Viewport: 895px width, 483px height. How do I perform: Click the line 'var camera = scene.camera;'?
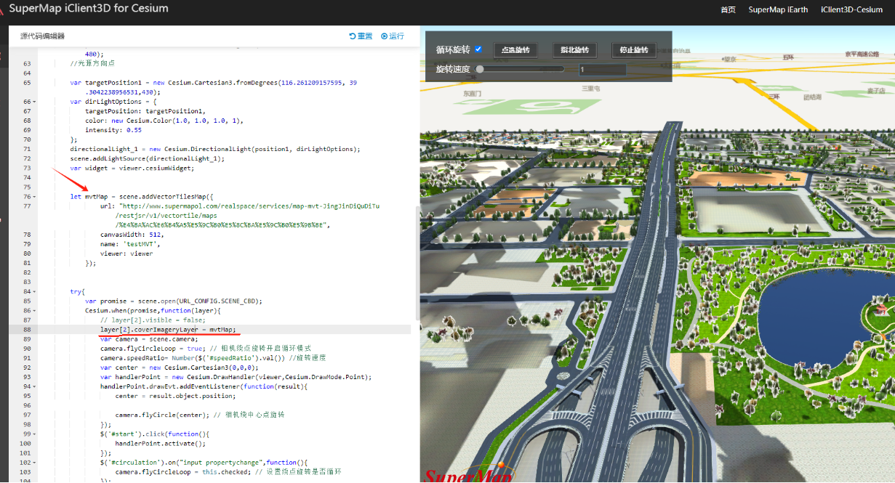pyautogui.click(x=149, y=338)
